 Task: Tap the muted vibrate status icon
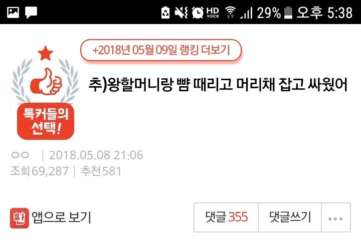pyautogui.click(x=181, y=13)
